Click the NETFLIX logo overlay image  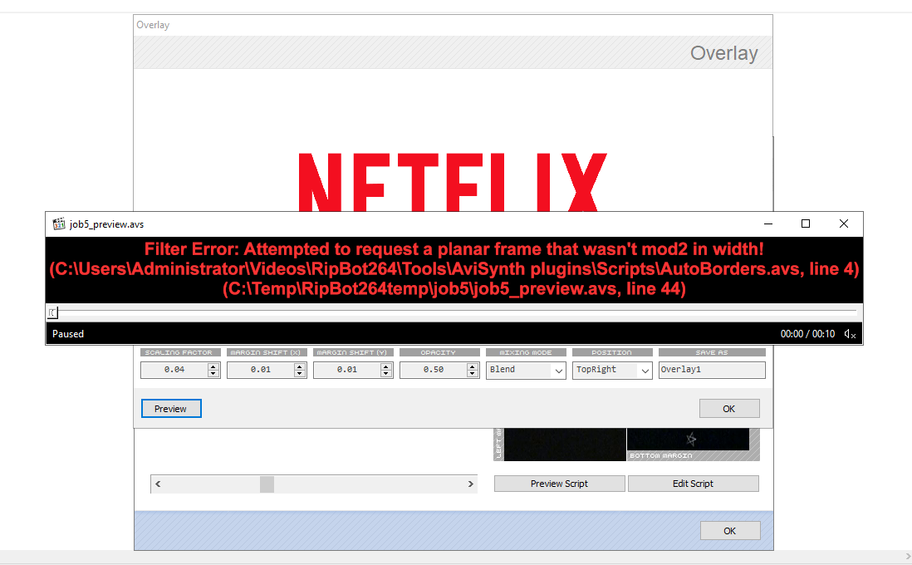(x=452, y=182)
